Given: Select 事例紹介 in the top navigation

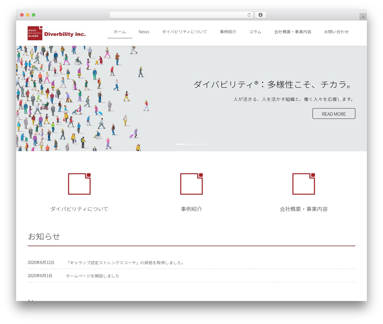Looking at the screenshot, I should click(x=228, y=32).
